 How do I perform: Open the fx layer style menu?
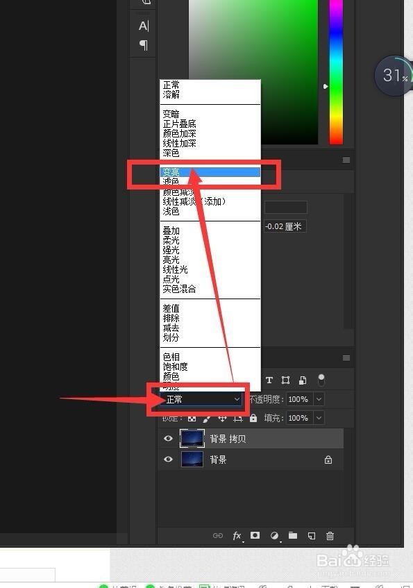[x=237, y=536]
